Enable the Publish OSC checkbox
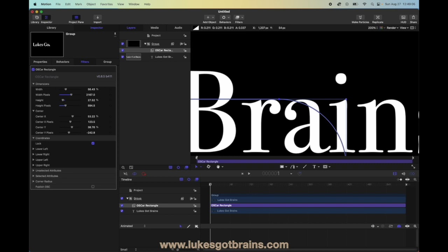 point(93,187)
